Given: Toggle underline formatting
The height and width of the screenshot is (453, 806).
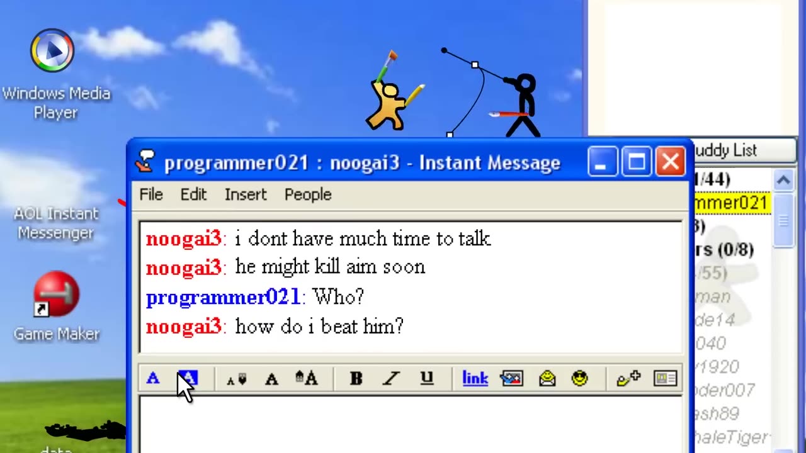Looking at the screenshot, I should coord(427,378).
